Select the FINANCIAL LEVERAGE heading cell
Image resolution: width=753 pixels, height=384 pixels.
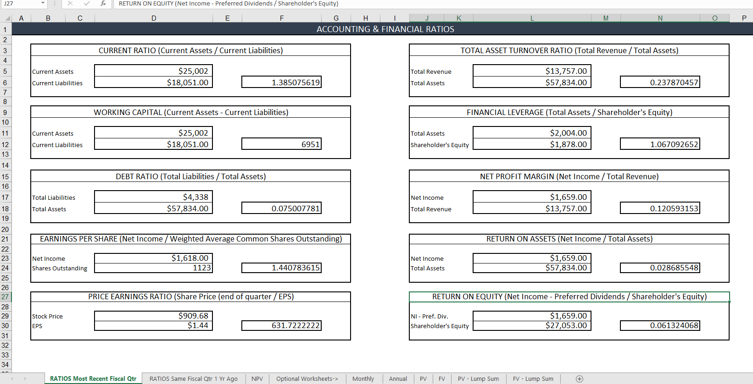pyautogui.click(x=569, y=112)
